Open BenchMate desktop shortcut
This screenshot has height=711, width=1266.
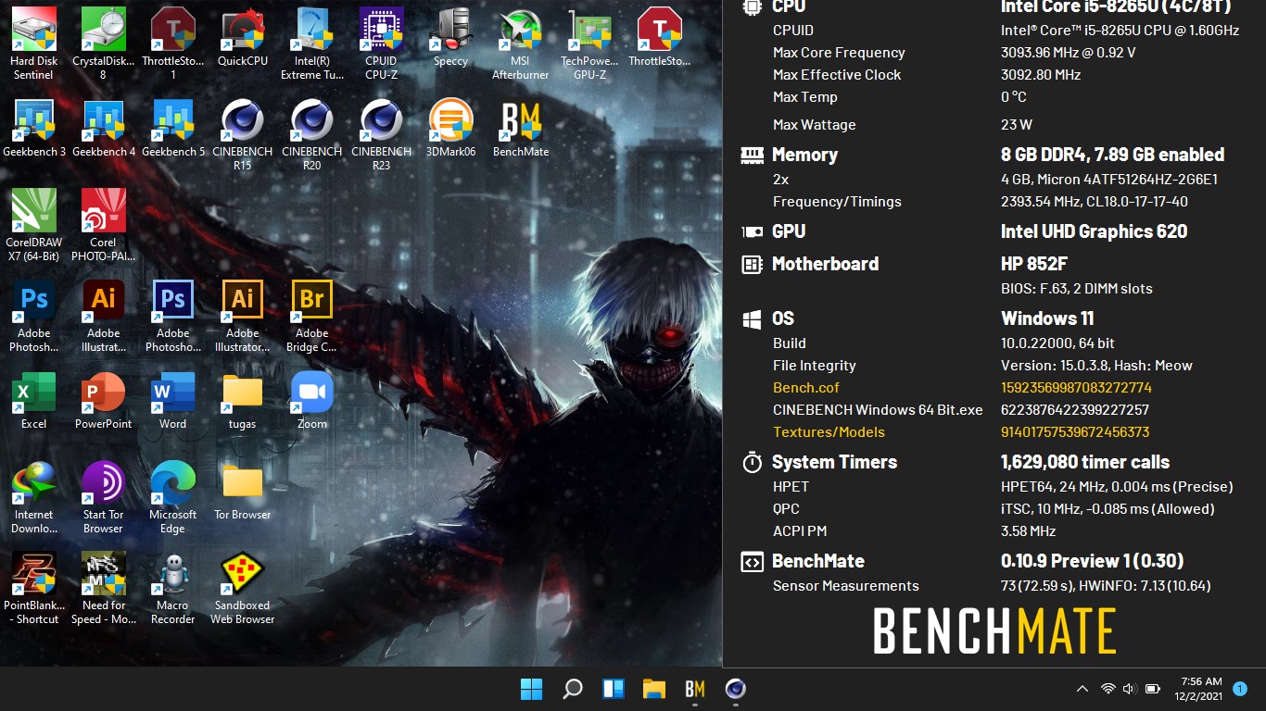coord(521,128)
